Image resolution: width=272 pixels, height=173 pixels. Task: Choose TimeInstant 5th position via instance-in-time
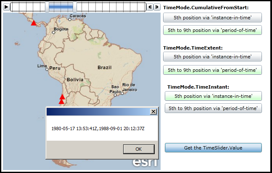[x=213, y=96]
